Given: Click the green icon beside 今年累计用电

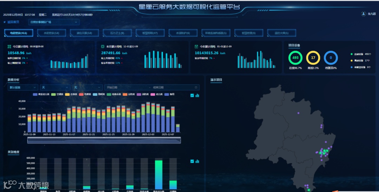Looking at the screenshot, I should [x=196, y=47].
